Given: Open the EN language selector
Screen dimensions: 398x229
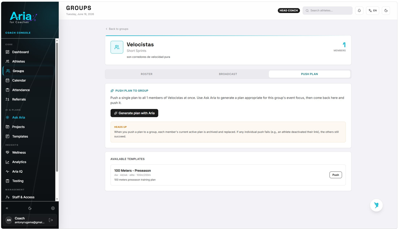Looking at the screenshot, I should 373,10.
